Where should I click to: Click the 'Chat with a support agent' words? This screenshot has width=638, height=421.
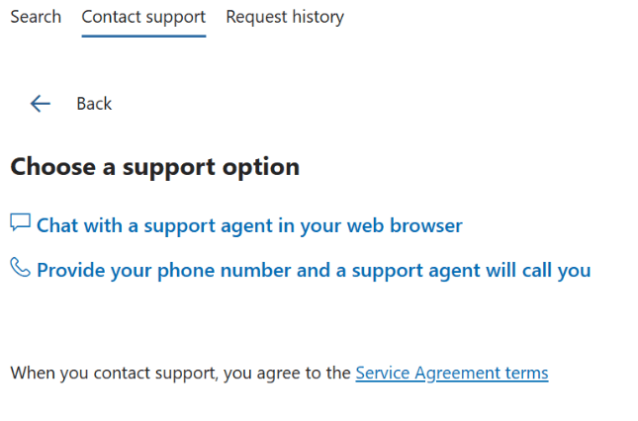pos(154,225)
